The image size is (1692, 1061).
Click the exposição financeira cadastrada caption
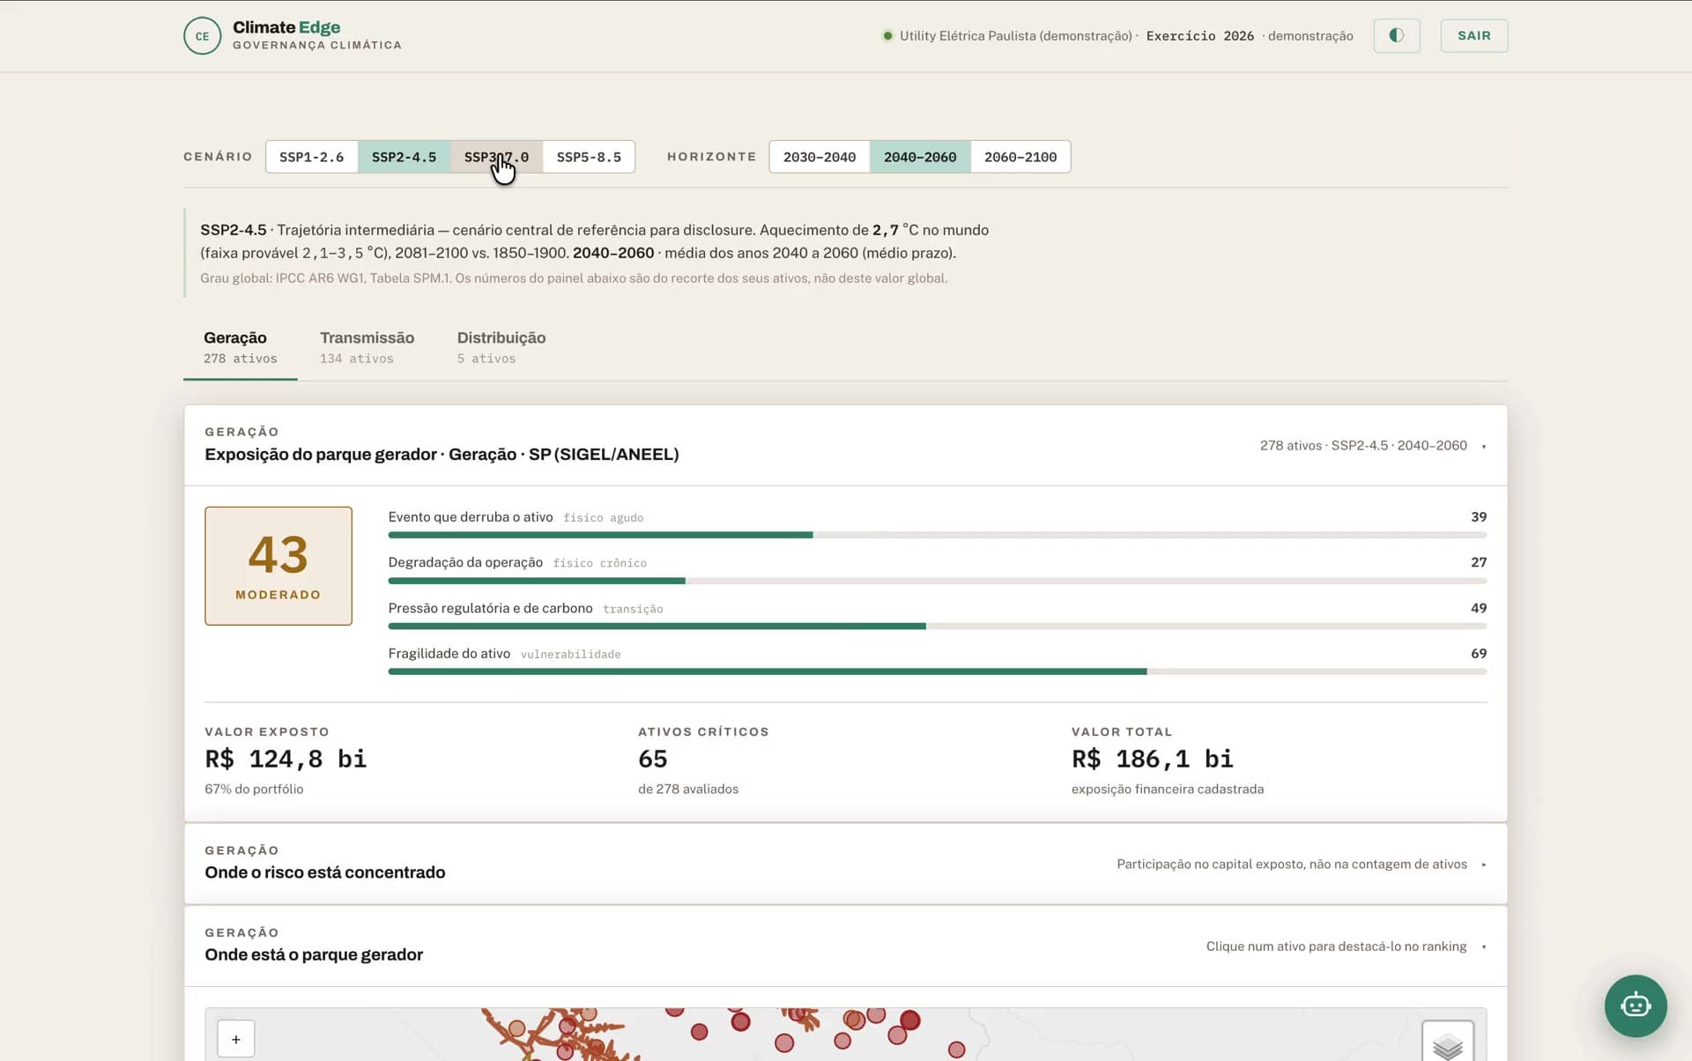pyautogui.click(x=1168, y=790)
